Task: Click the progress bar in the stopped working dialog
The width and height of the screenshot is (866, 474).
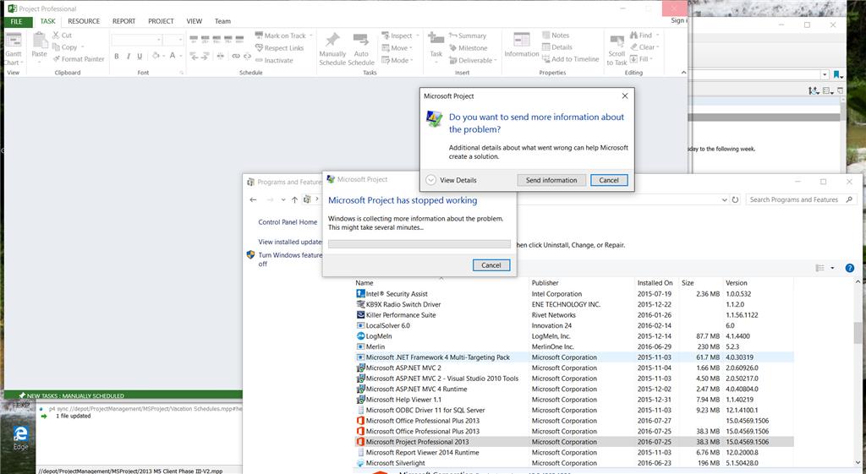Action: [419, 244]
